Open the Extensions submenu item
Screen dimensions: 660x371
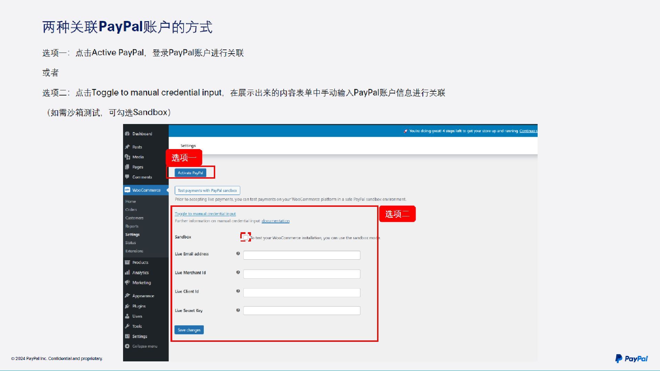point(134,251)
